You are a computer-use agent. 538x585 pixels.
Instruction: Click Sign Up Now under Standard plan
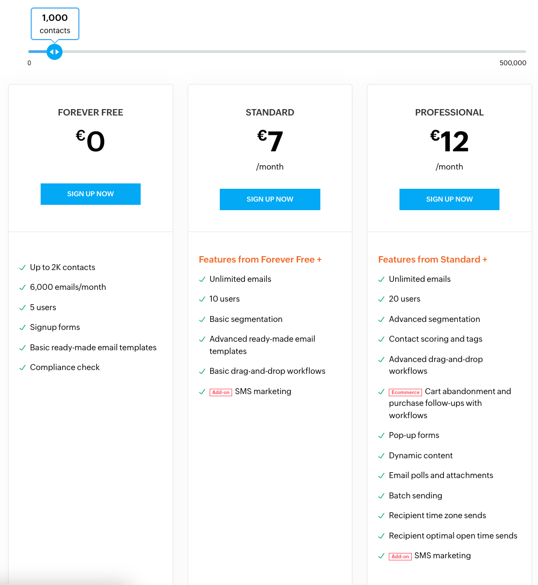click(270, 199)
